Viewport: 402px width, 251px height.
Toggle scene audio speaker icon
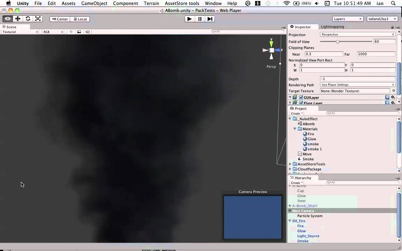pos(87,32)
